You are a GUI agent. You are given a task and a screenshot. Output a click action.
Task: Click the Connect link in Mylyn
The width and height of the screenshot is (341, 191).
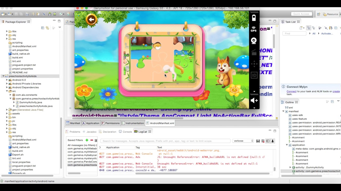click(x=291, y=91)
